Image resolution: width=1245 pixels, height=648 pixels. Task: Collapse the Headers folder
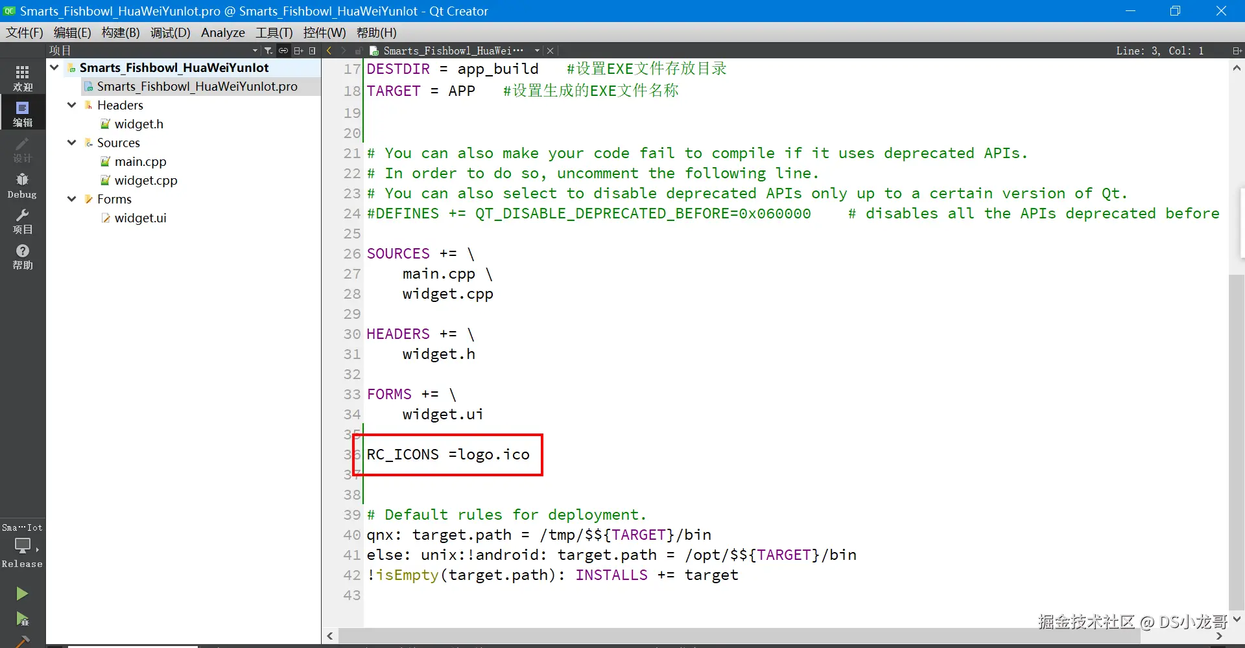(72, 105)
